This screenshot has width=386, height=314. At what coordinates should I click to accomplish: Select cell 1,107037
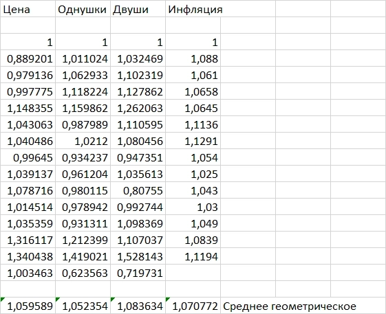click(138, 240)
